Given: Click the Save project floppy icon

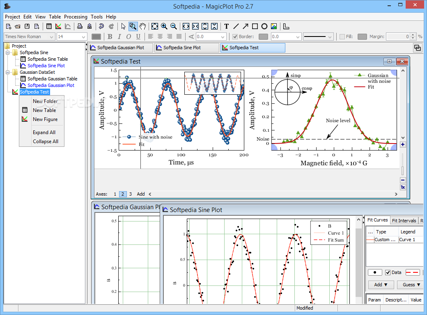Looking at the screenshot, I should (x=27, y=27).
